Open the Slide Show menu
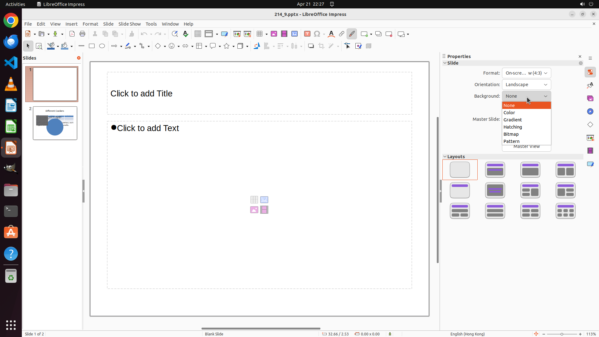Viewport: 599px width, 337px height. (x=129, y=24)
